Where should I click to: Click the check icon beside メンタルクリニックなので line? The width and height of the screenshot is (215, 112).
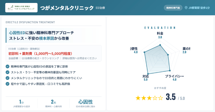coord(8,78)
